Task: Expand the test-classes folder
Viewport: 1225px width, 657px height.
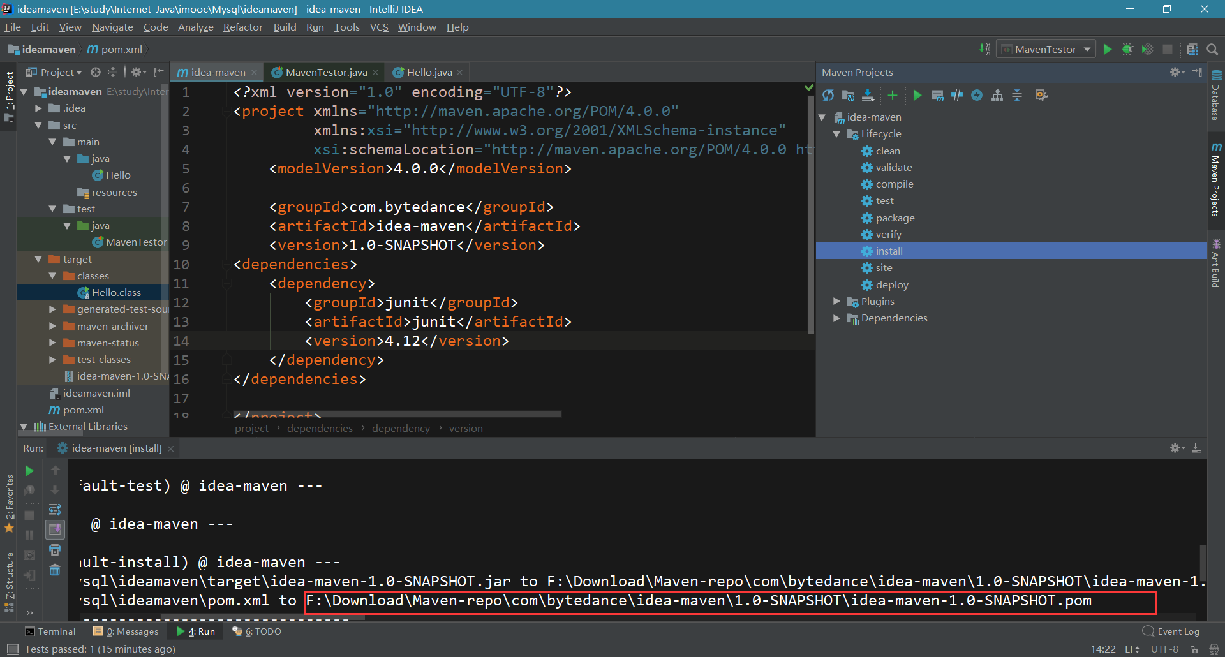Action: click(x=53, y=359)
